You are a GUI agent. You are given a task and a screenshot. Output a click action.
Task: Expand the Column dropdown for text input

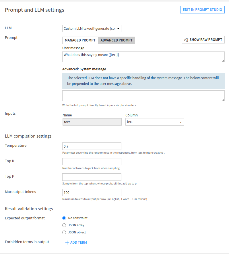coord(155,122)
